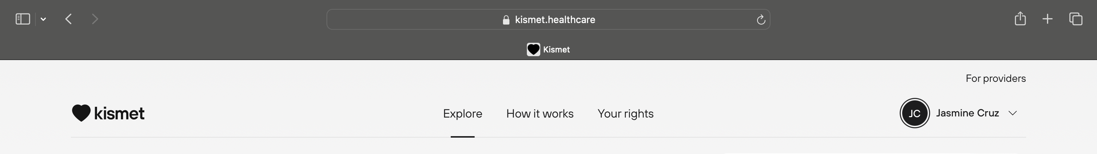
Task: Click the kismet.healthcare address field
Action: 554,20
